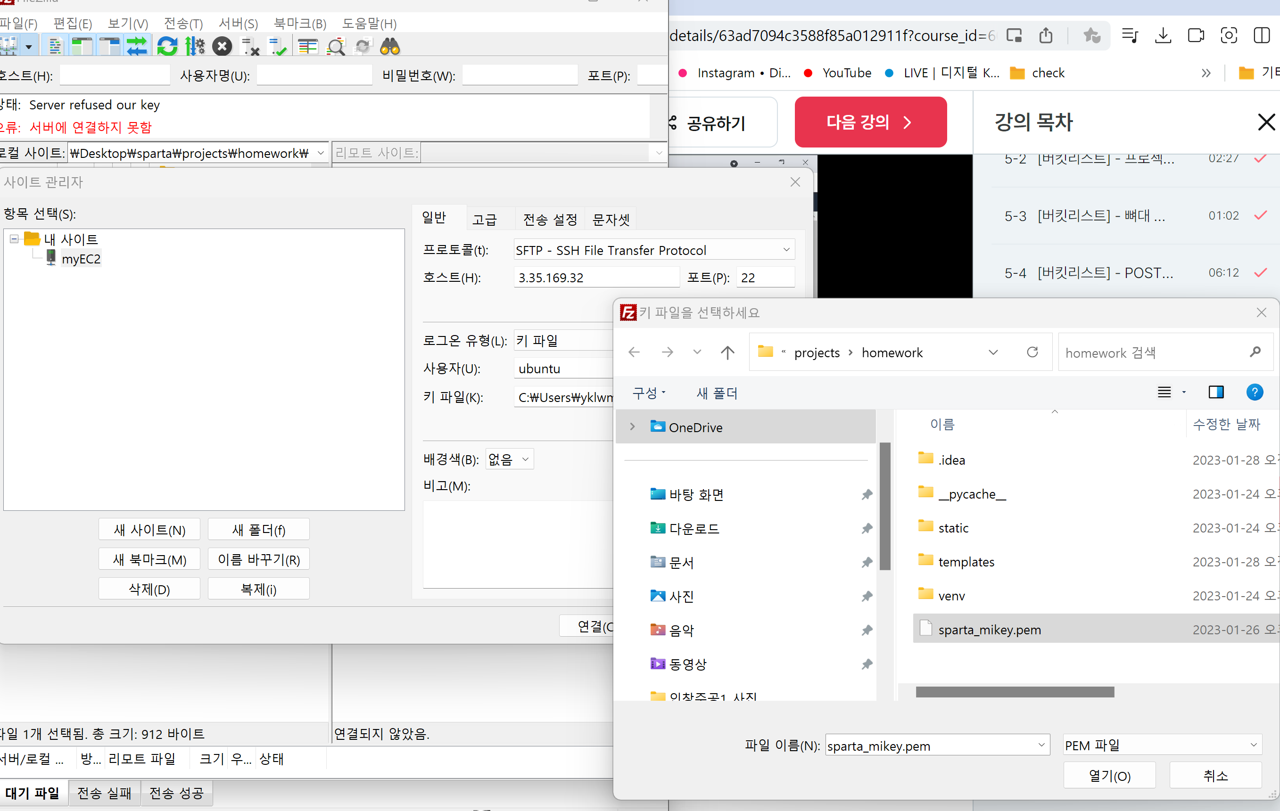This screenshot has width=1280, height=811.
Task: Toggle local directory tree icon
Action: (x=82, y=47)
